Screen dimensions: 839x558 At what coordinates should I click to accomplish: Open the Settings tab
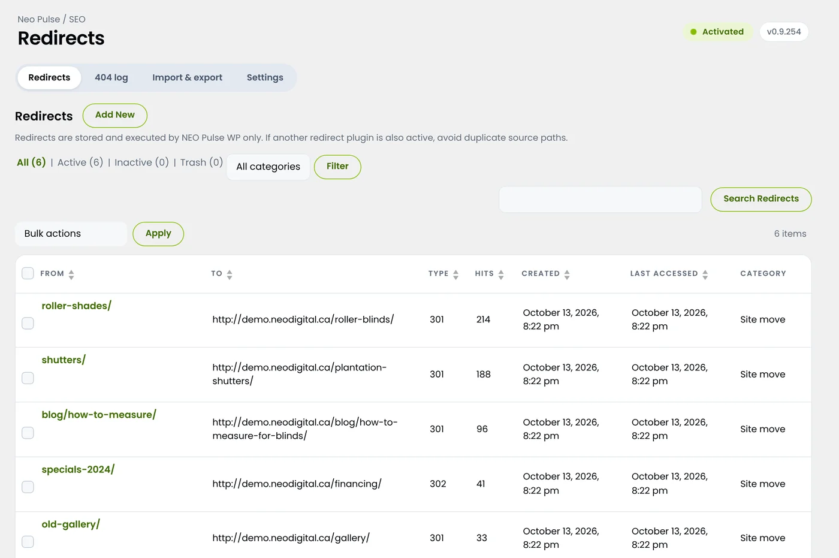pos(265,77)
